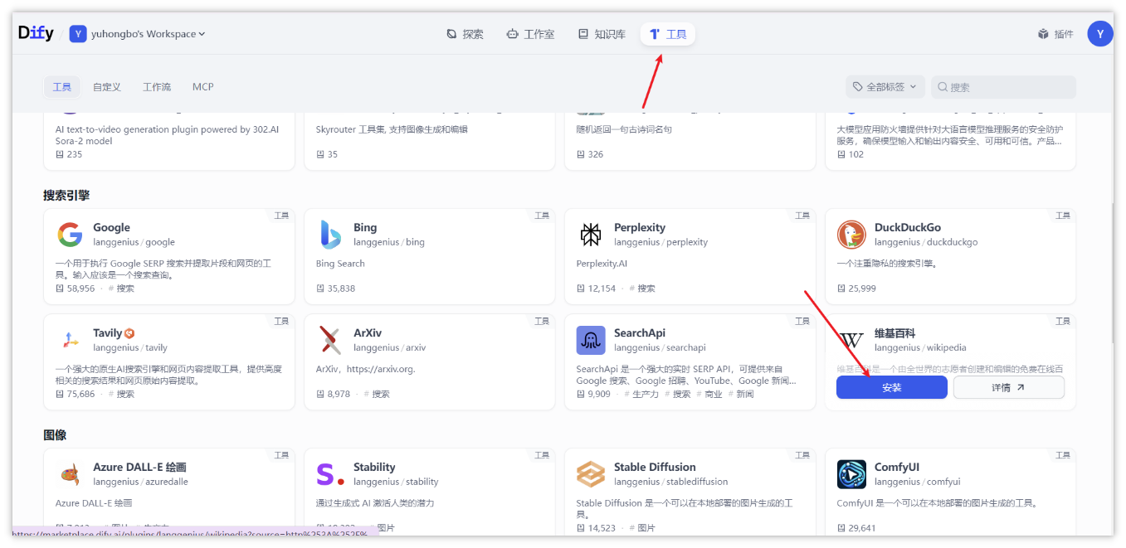Select the 工具 top navigation tab
Viewport: 1126px width, 548px height.
click(668, 34)
